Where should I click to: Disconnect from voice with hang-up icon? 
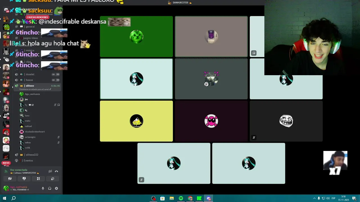[57, 171]
